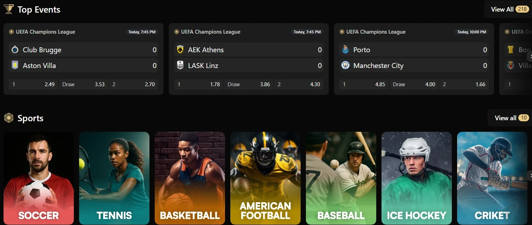Open the Baseball sport card
The image size is (532, 225).
coord(341,178)
